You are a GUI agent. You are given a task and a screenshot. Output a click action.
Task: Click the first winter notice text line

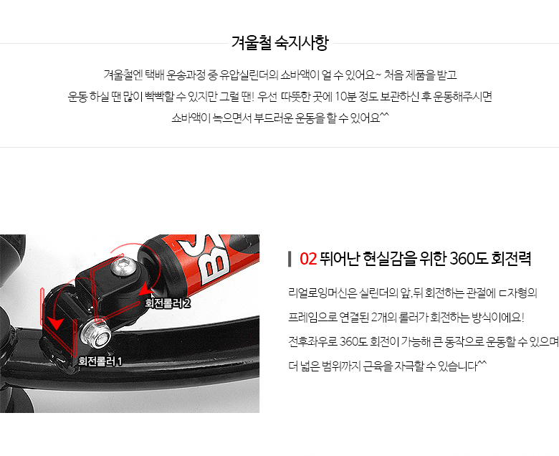click(x=279, y=75)
